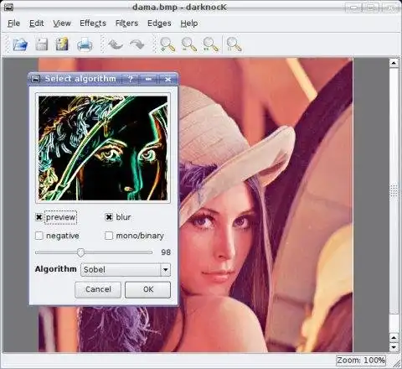Click the Zoom: 100% status label
This screenshot has height=369, width=402.
tap(361, 360)
